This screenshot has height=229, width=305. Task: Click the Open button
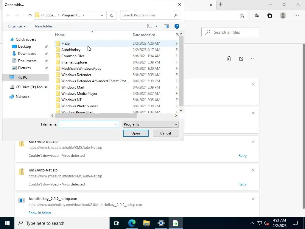click(136, 133)
